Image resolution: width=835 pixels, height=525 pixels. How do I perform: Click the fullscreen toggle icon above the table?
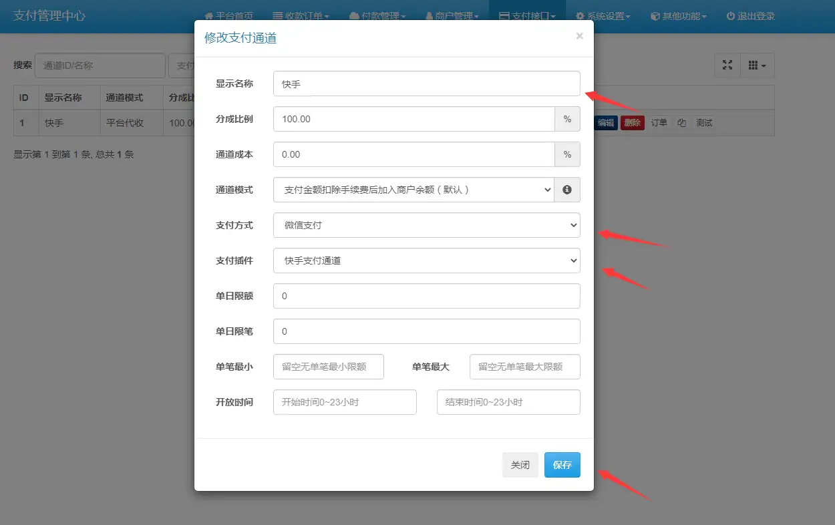point(727,65)
